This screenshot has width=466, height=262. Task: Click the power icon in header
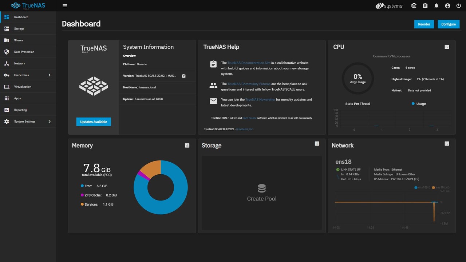tap(458, 6)
